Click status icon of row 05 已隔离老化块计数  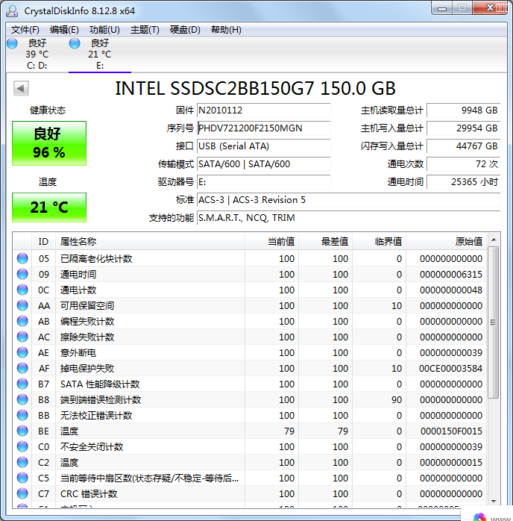click(22, 258)
